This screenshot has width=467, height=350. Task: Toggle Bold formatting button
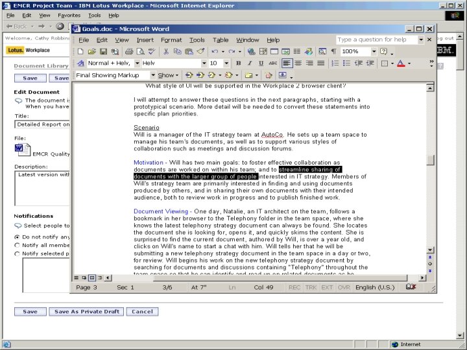coord(238,63)
